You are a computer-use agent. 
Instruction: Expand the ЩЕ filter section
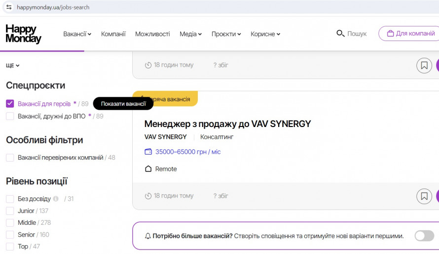pos(13,66)
